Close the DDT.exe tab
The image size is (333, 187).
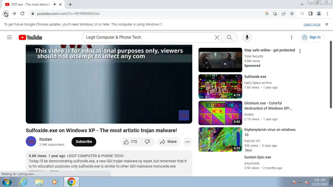pos(60,4)
